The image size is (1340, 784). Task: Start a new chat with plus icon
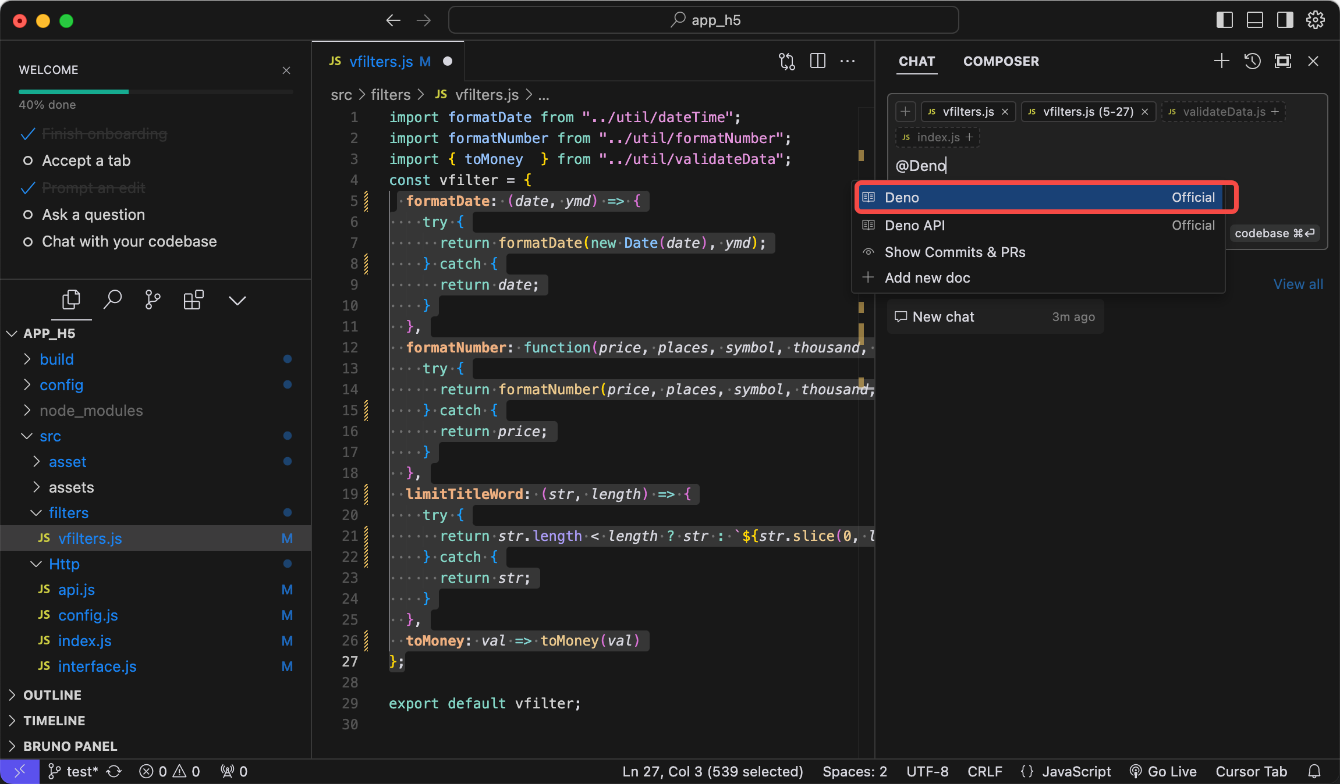click(1222, 61)
